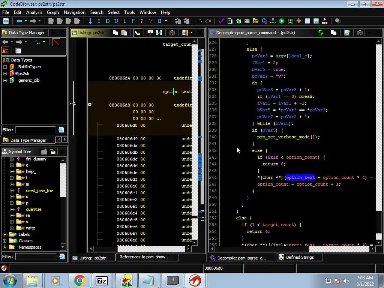Jump to next data using the D toolbar icon

coord(108,21)
